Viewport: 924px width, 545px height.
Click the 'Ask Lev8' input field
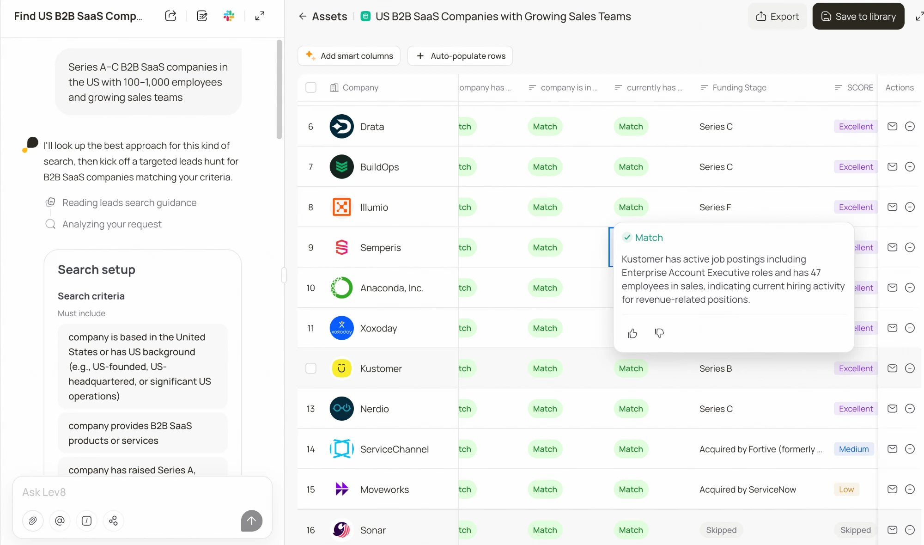coord(142,492)
